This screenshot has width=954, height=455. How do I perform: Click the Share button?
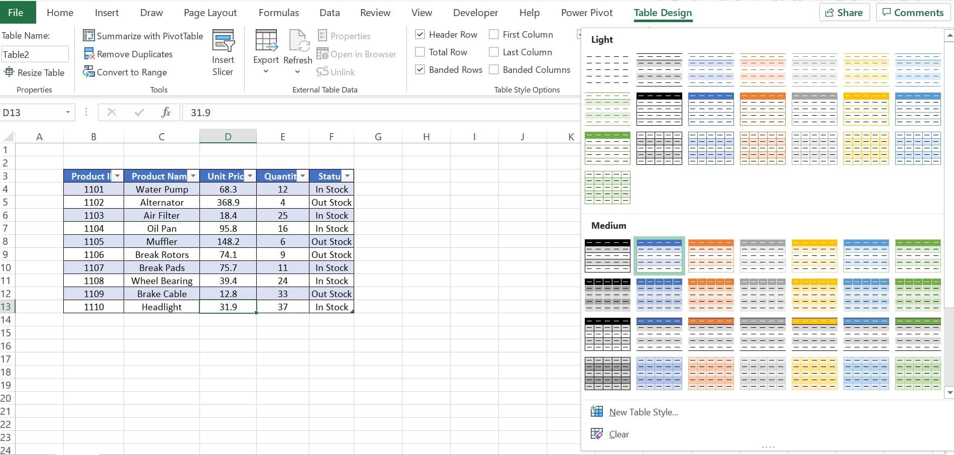point(844,12)
